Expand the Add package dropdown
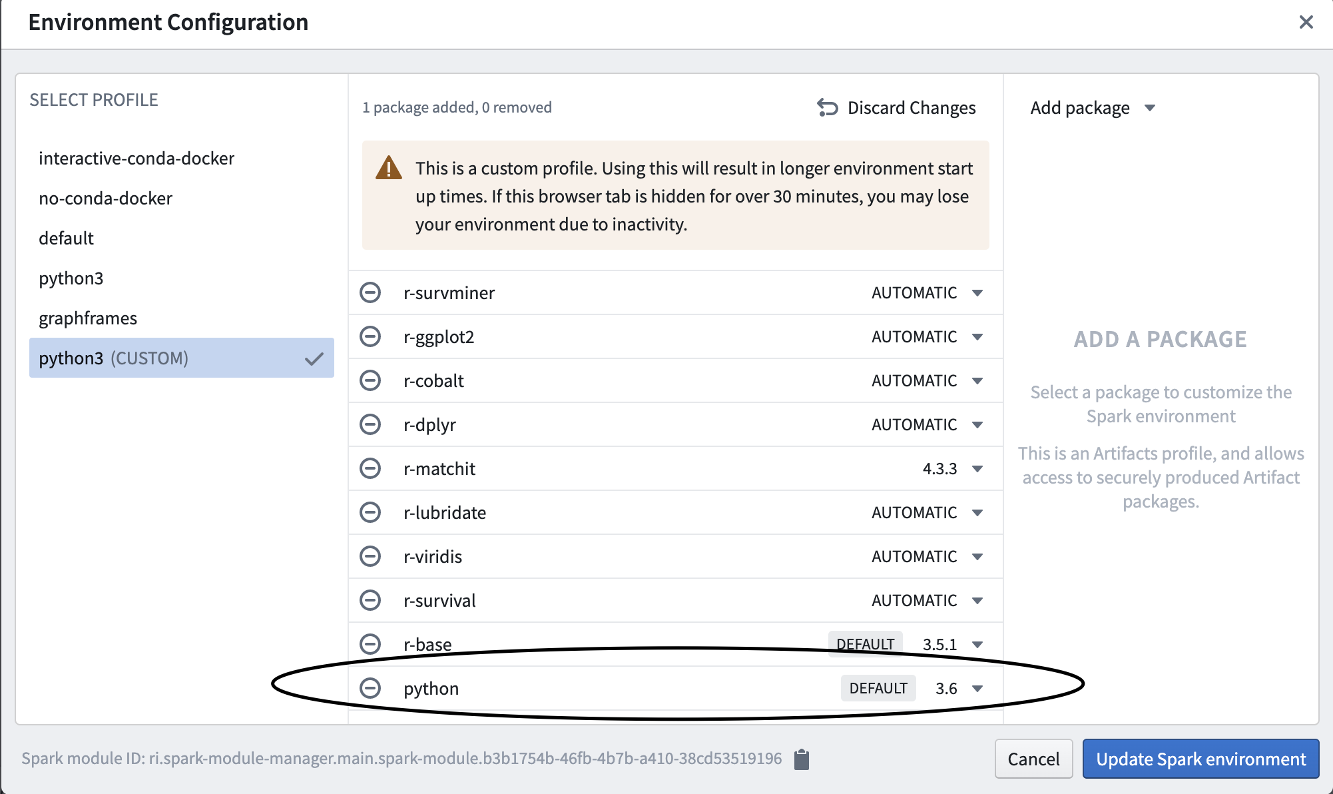The height and width of the screenshot is (794, 1333). 1092,108
